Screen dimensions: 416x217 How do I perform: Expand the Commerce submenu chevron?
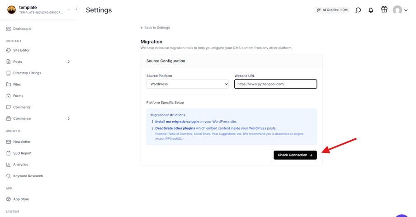click(x=69, y=118)
